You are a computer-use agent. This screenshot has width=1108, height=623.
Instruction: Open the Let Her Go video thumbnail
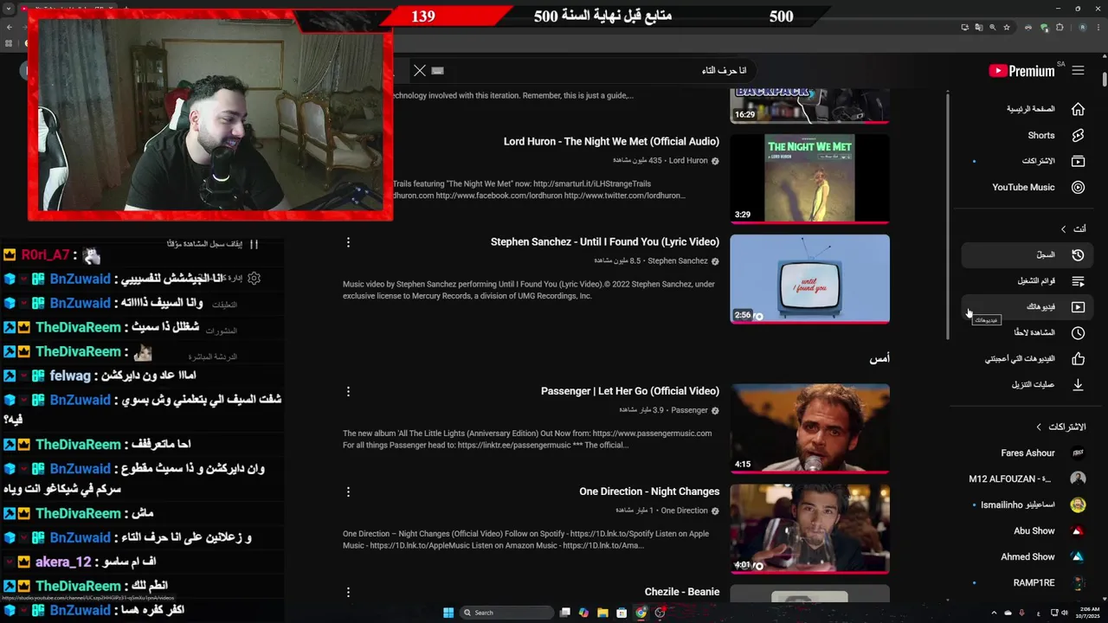coord(809,428)
